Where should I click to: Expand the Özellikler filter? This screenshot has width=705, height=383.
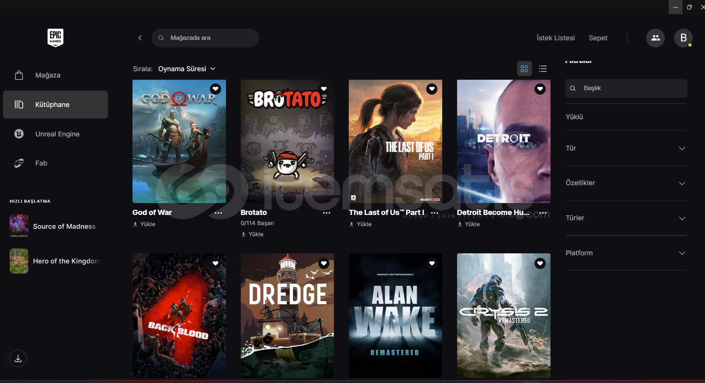[x=626, y=183]
